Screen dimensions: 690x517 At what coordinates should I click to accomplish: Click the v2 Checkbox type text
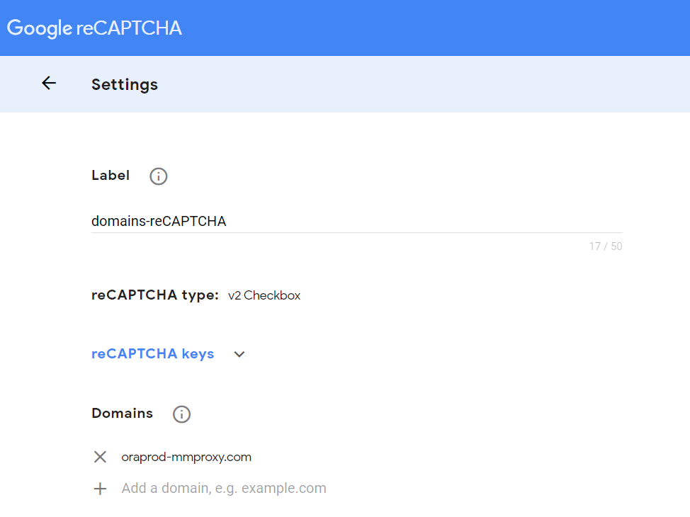pyautogui.click(x=264, y=295)
